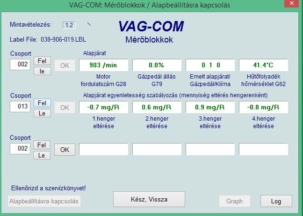
Task: Open the Log button
Action: click(x=276, y=201)
